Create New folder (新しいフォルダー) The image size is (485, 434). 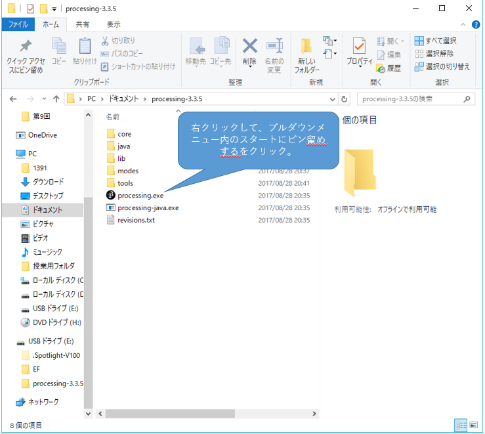pos(307,56)
